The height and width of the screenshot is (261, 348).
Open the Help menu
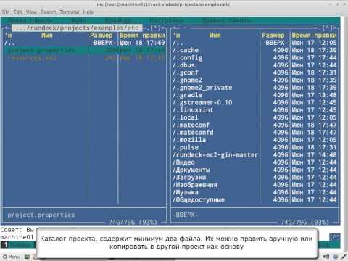click(88, 12)
